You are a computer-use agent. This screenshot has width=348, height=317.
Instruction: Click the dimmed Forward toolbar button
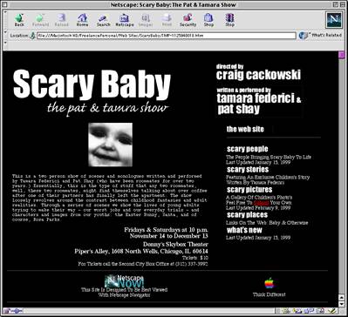point(40,20)
